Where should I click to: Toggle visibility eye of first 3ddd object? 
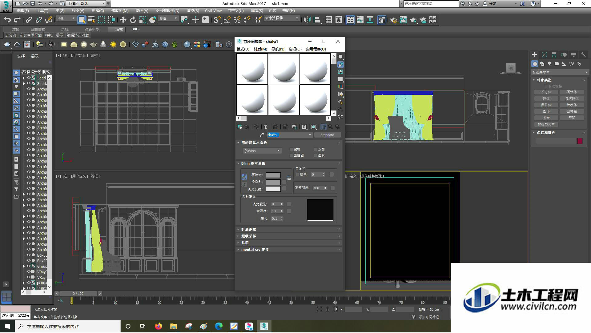(28, 78)
